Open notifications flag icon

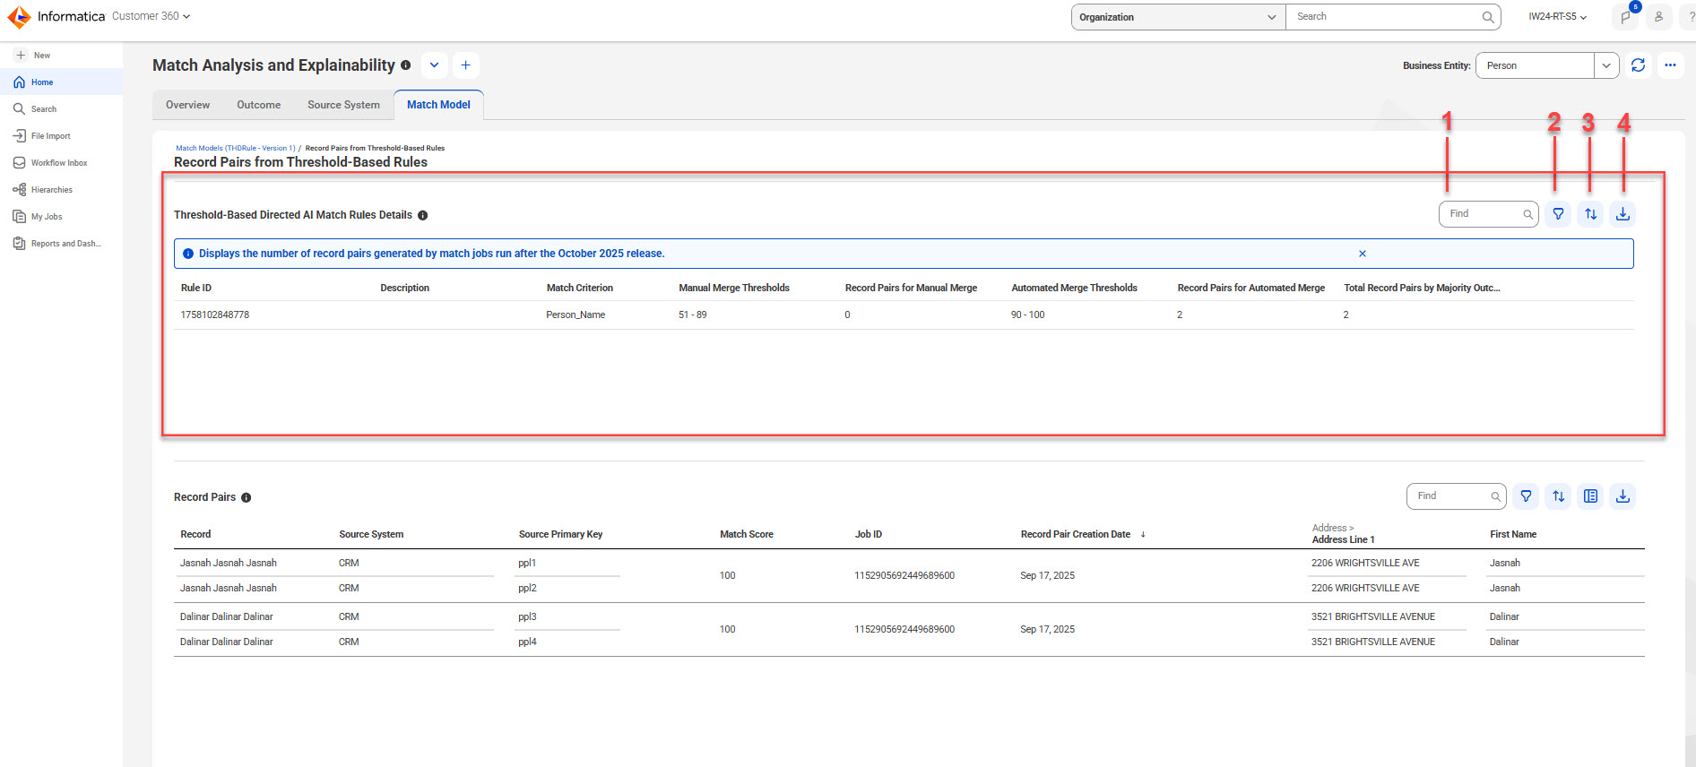click(x=1626, y=17)
